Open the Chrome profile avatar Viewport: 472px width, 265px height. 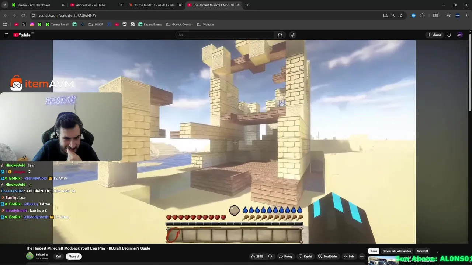(x=458, y=15)
